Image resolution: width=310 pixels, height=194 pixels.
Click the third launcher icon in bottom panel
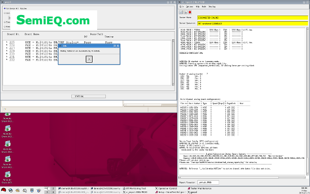tap(18, 190)
